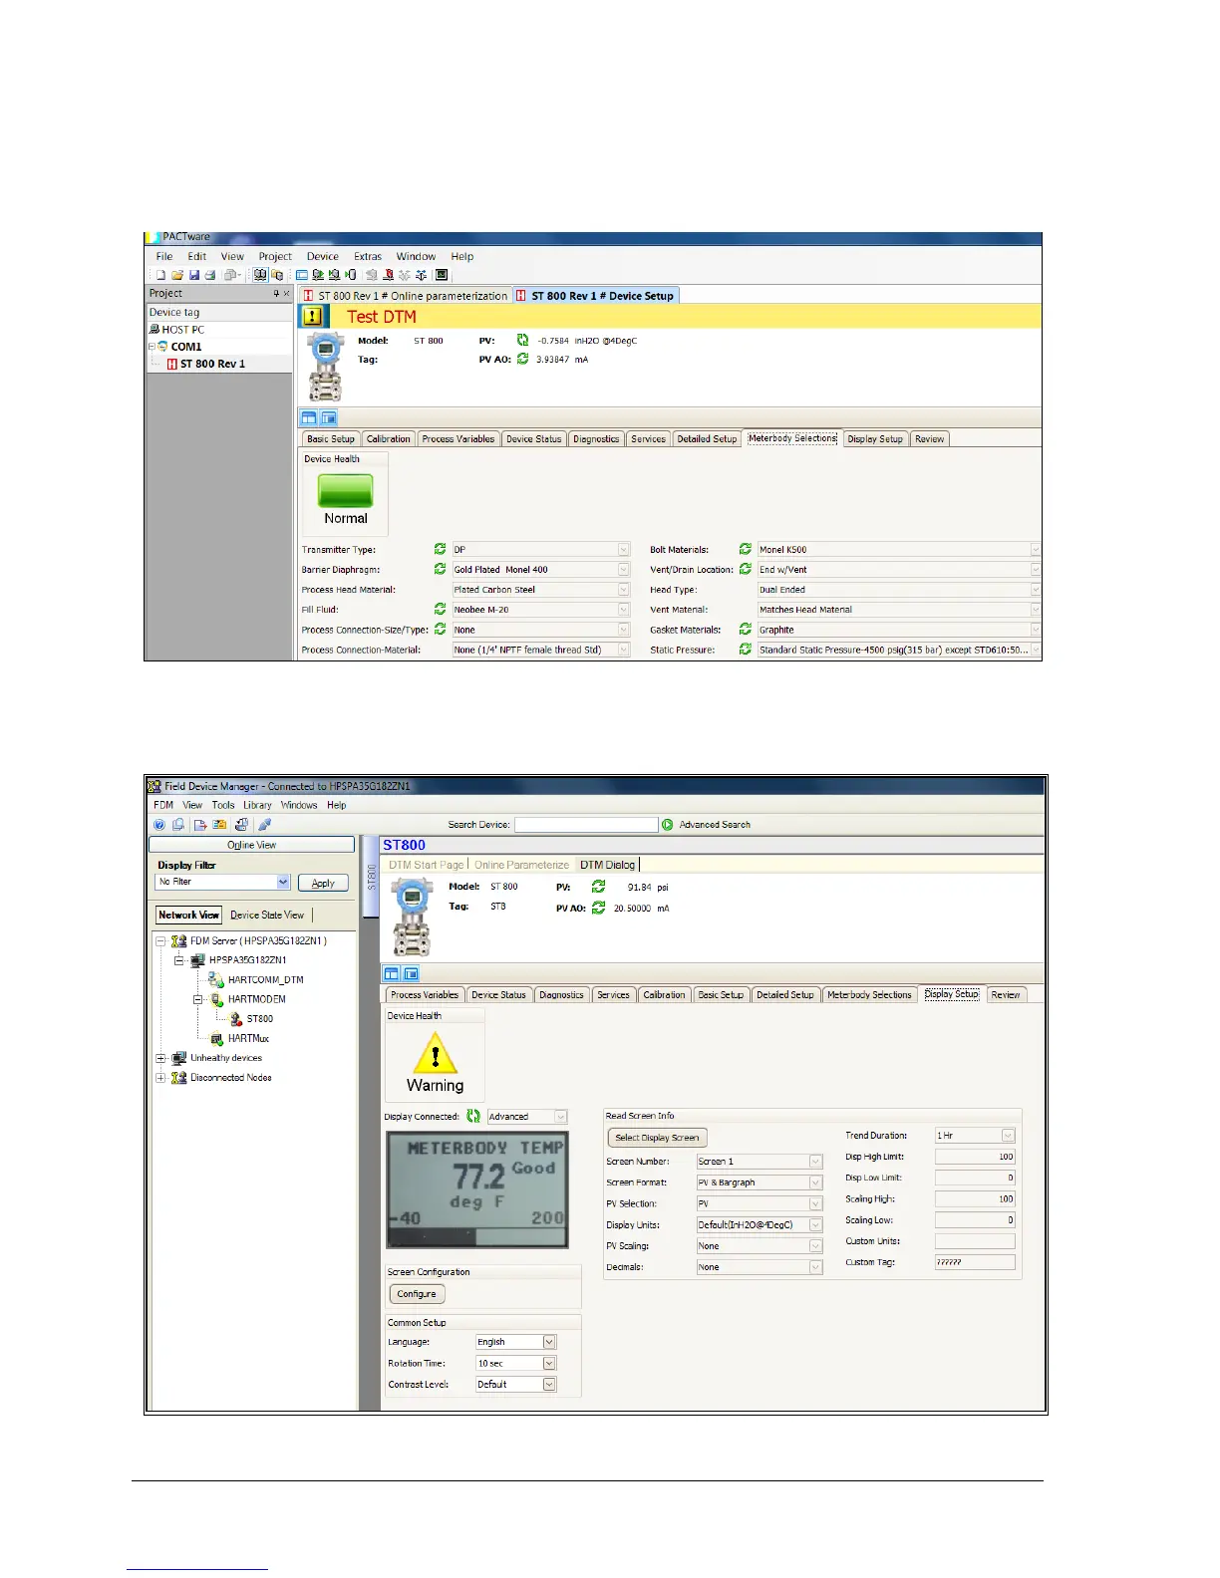Click refresh icon next to Bolt Materials
The width and height of the screenshot is (1220, 1578).
[745, 549]
